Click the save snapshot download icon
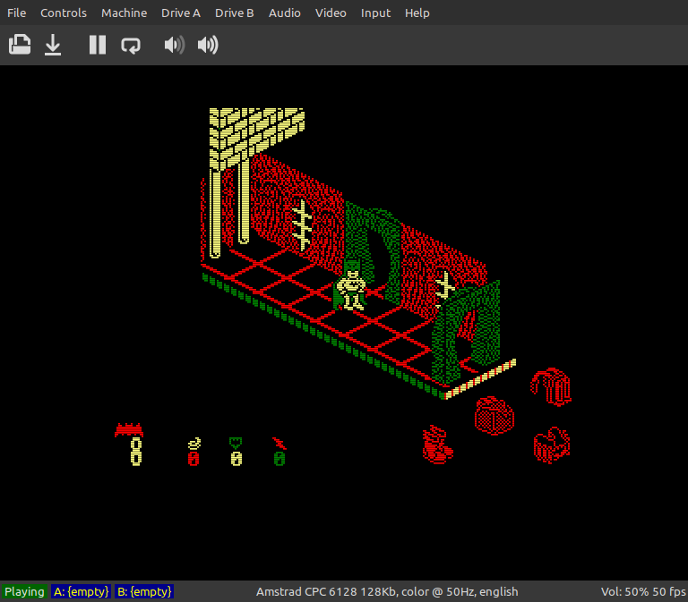 [x=53, y=45]
